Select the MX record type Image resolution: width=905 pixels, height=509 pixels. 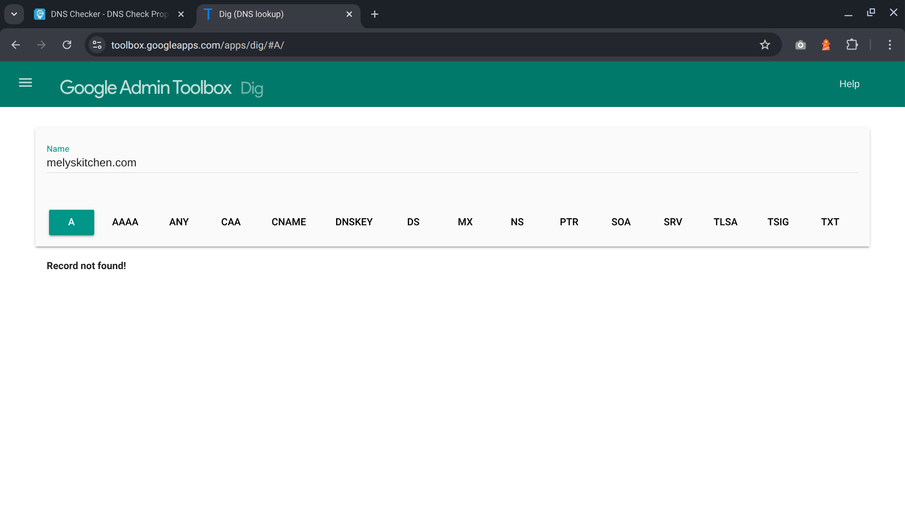pos(465,222)
